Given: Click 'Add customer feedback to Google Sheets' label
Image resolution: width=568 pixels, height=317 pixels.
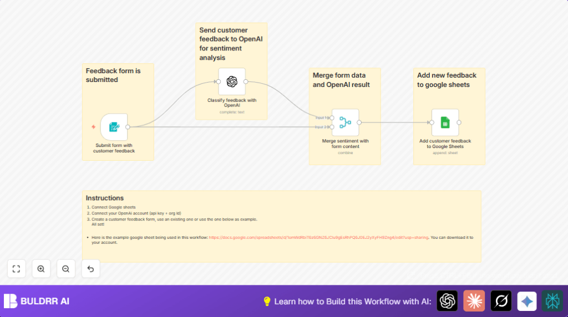Looking at the screenshot, I should coord(445,144).
